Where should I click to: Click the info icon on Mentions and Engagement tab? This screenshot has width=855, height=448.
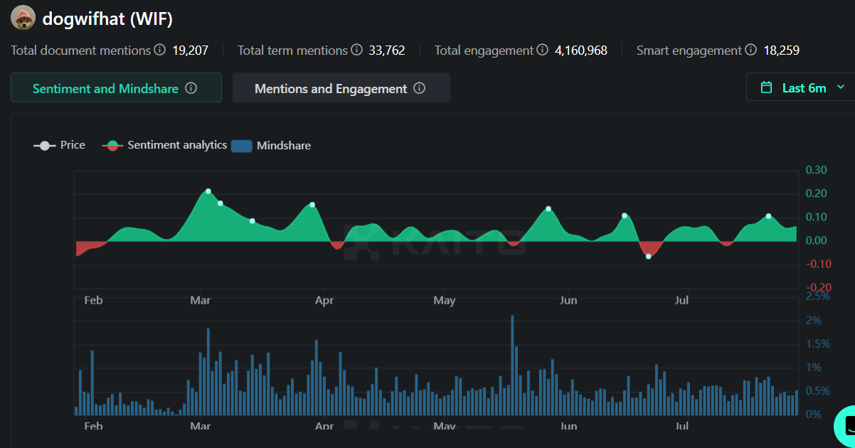pyautogui.click(x=419, y=87)
